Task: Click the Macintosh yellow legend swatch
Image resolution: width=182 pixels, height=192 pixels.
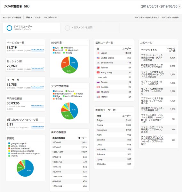Action: tap(66, 50)
